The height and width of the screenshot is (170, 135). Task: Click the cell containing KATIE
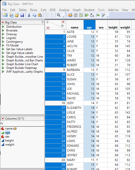(x=75, y=32)
